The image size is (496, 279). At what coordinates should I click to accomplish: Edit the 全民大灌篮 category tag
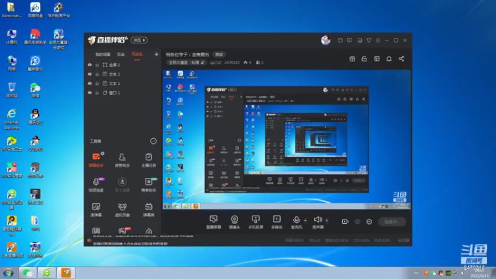click(x=187, y=63)
